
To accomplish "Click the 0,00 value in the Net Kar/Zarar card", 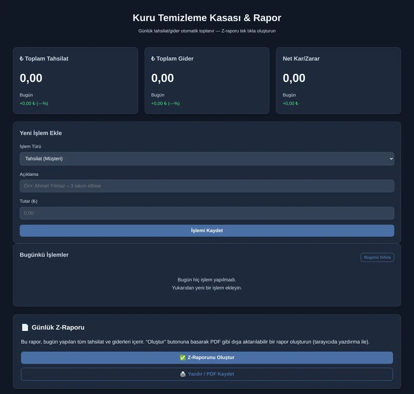I will 294,78.
